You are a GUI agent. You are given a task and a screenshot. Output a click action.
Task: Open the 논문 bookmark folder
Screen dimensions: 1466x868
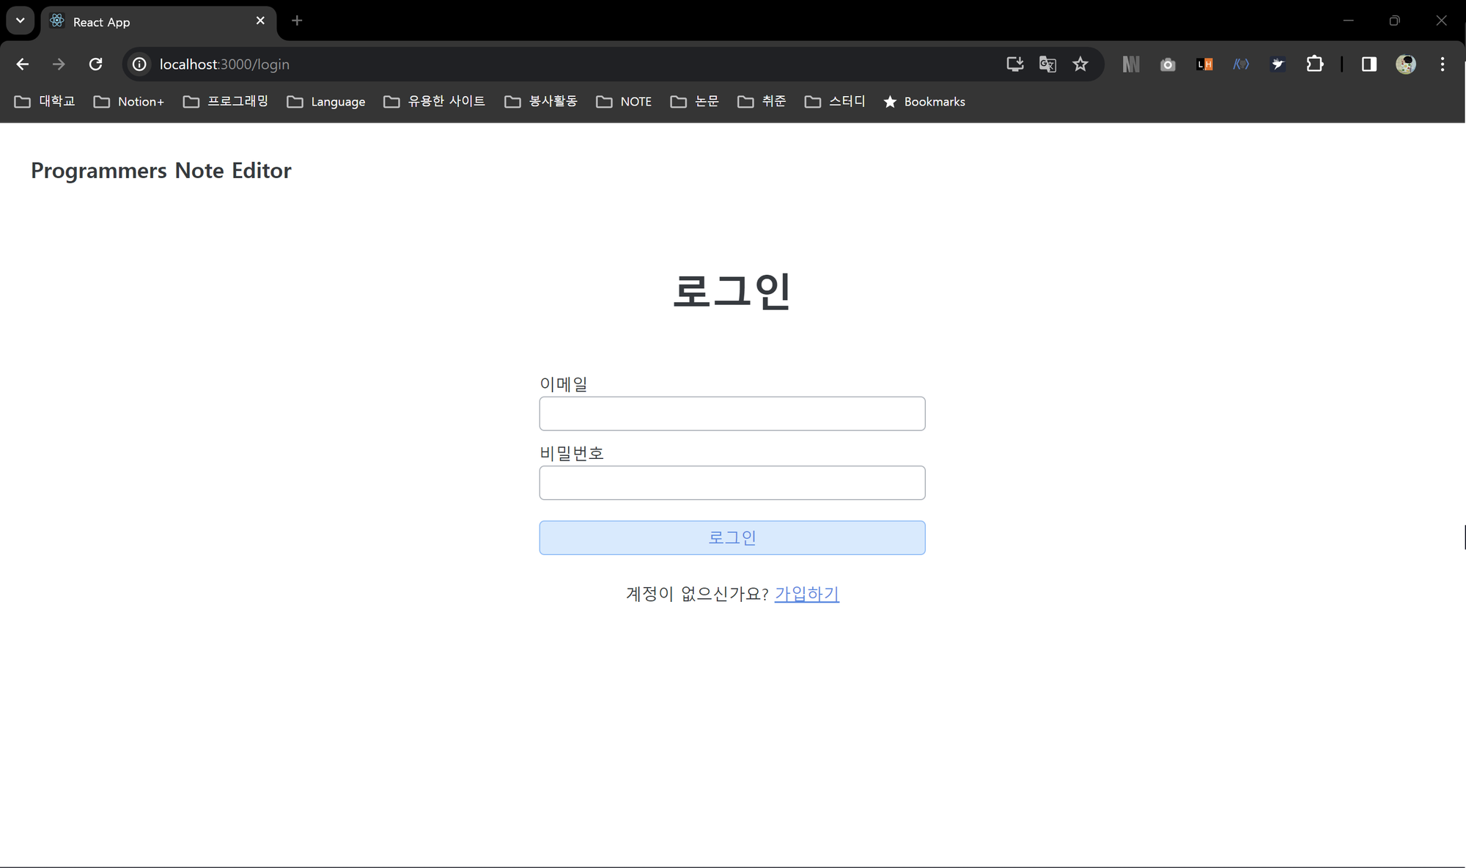[695, 101]
